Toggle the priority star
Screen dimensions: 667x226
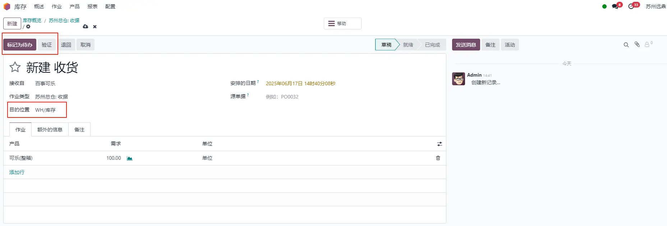coord(15,67)
